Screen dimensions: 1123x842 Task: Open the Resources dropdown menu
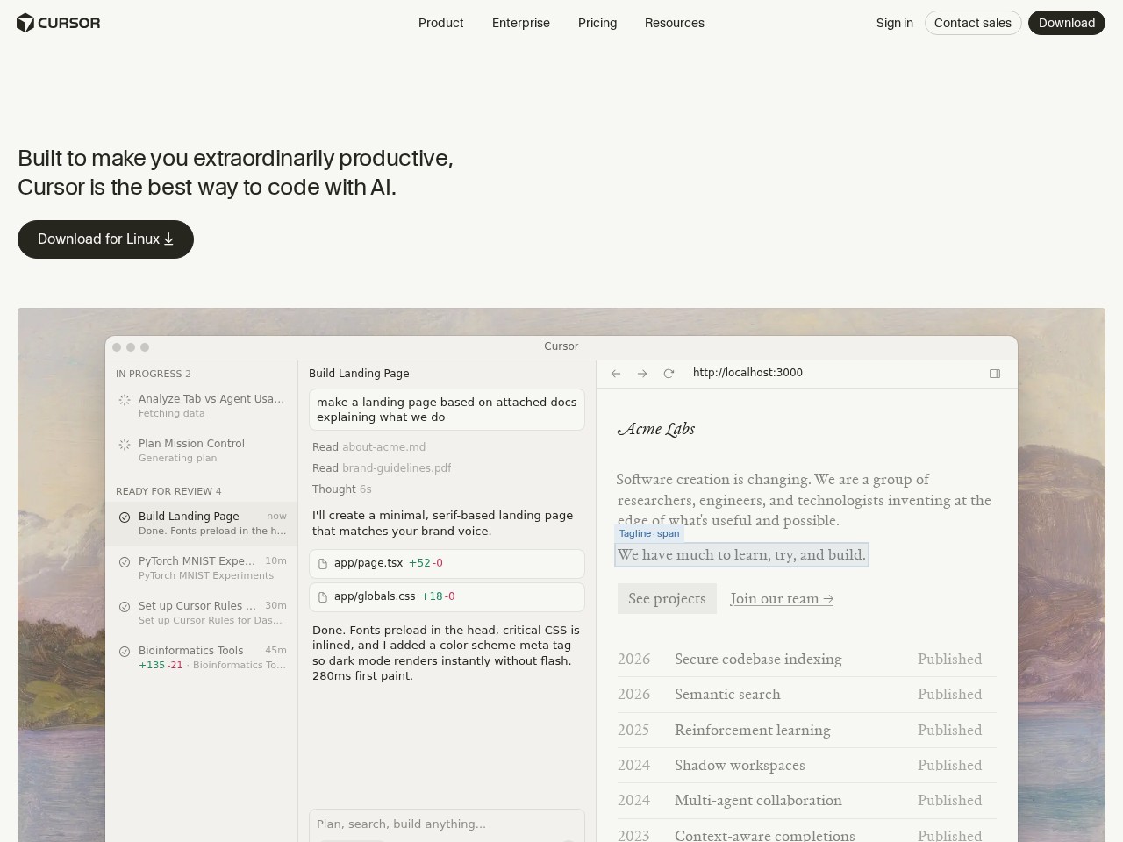(675, 23)
